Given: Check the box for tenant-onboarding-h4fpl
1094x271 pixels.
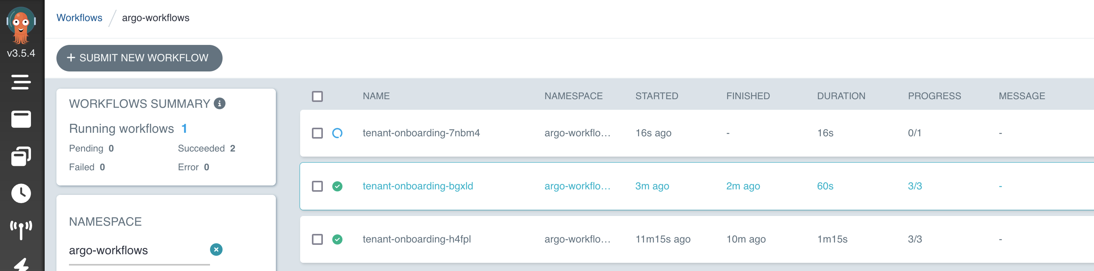Looking at the screenshot, I should pyautogui.click(x=317, y=239).
